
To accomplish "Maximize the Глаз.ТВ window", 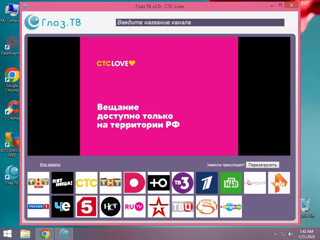I will pos(280,5).
